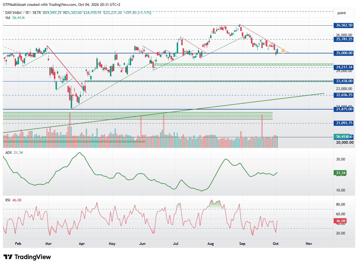Click the 22,656.25 price level label

point(344,95)
